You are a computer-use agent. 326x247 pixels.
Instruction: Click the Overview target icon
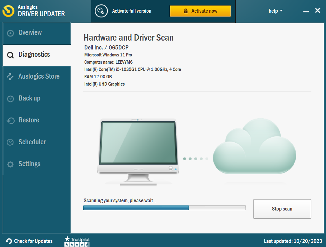10,33
